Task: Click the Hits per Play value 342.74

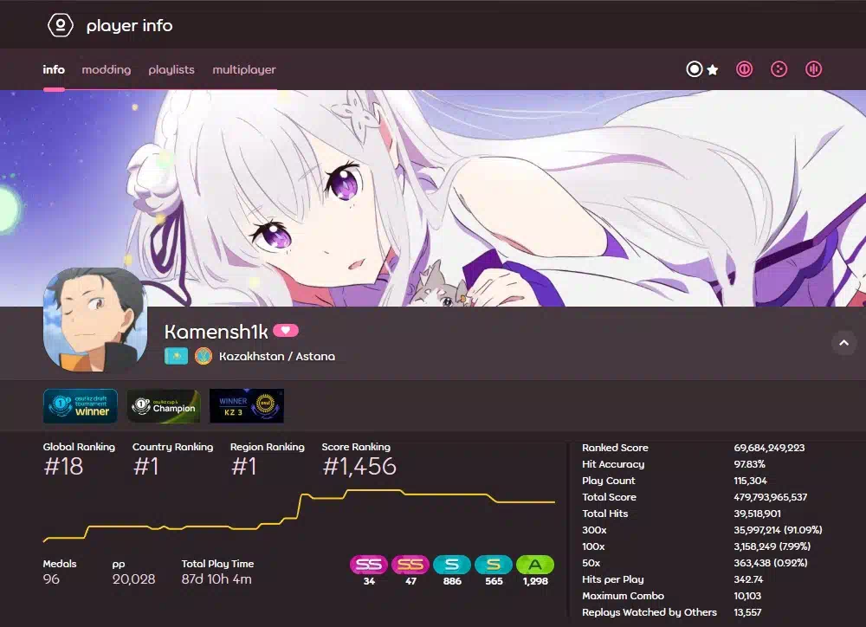Action: (x=748, y=579)
